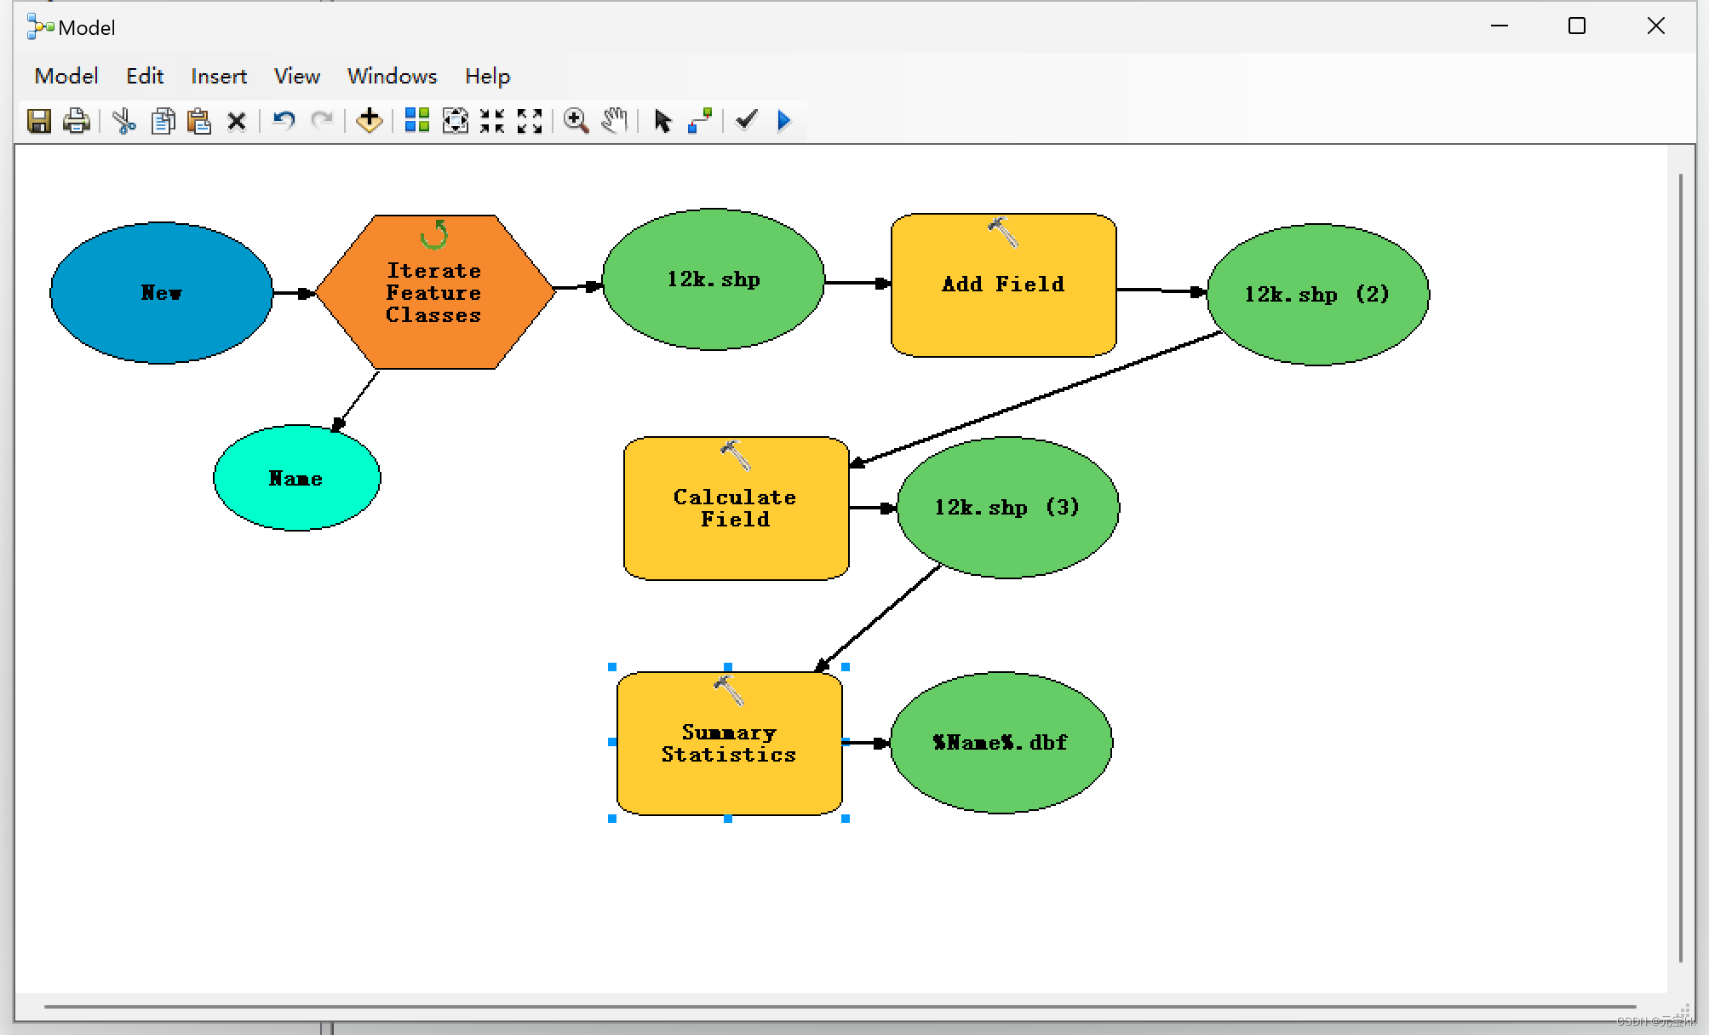Screen dimensions: 1709x1035
Task: Select the Add Field tool box
Action: click(x=1003, y=285)
